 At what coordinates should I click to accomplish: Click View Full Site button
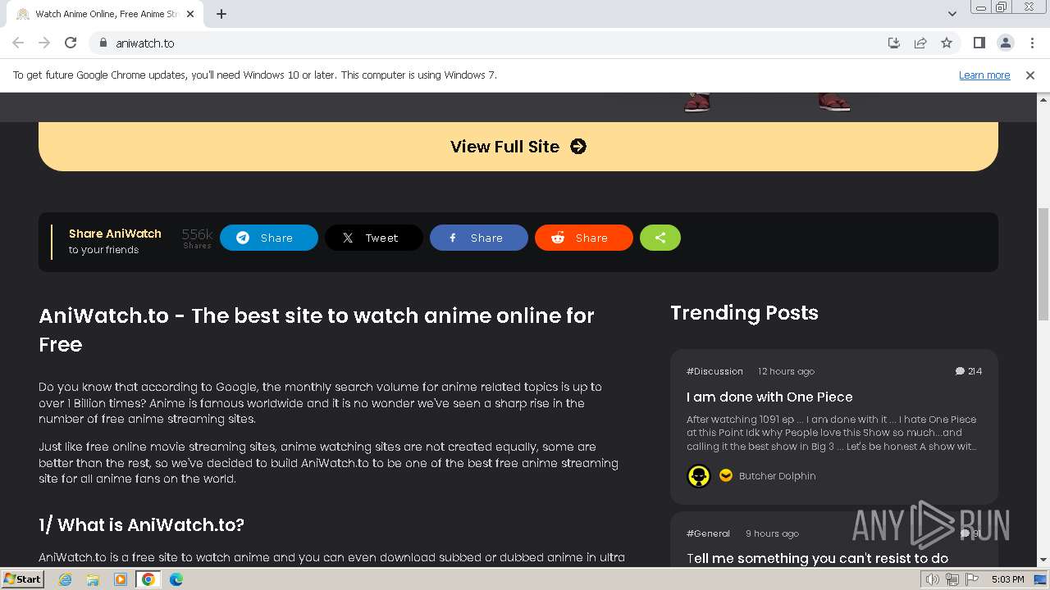coord(518,147)
